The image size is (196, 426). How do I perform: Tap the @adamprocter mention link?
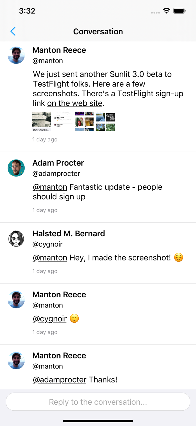click(x=59, y=380)
